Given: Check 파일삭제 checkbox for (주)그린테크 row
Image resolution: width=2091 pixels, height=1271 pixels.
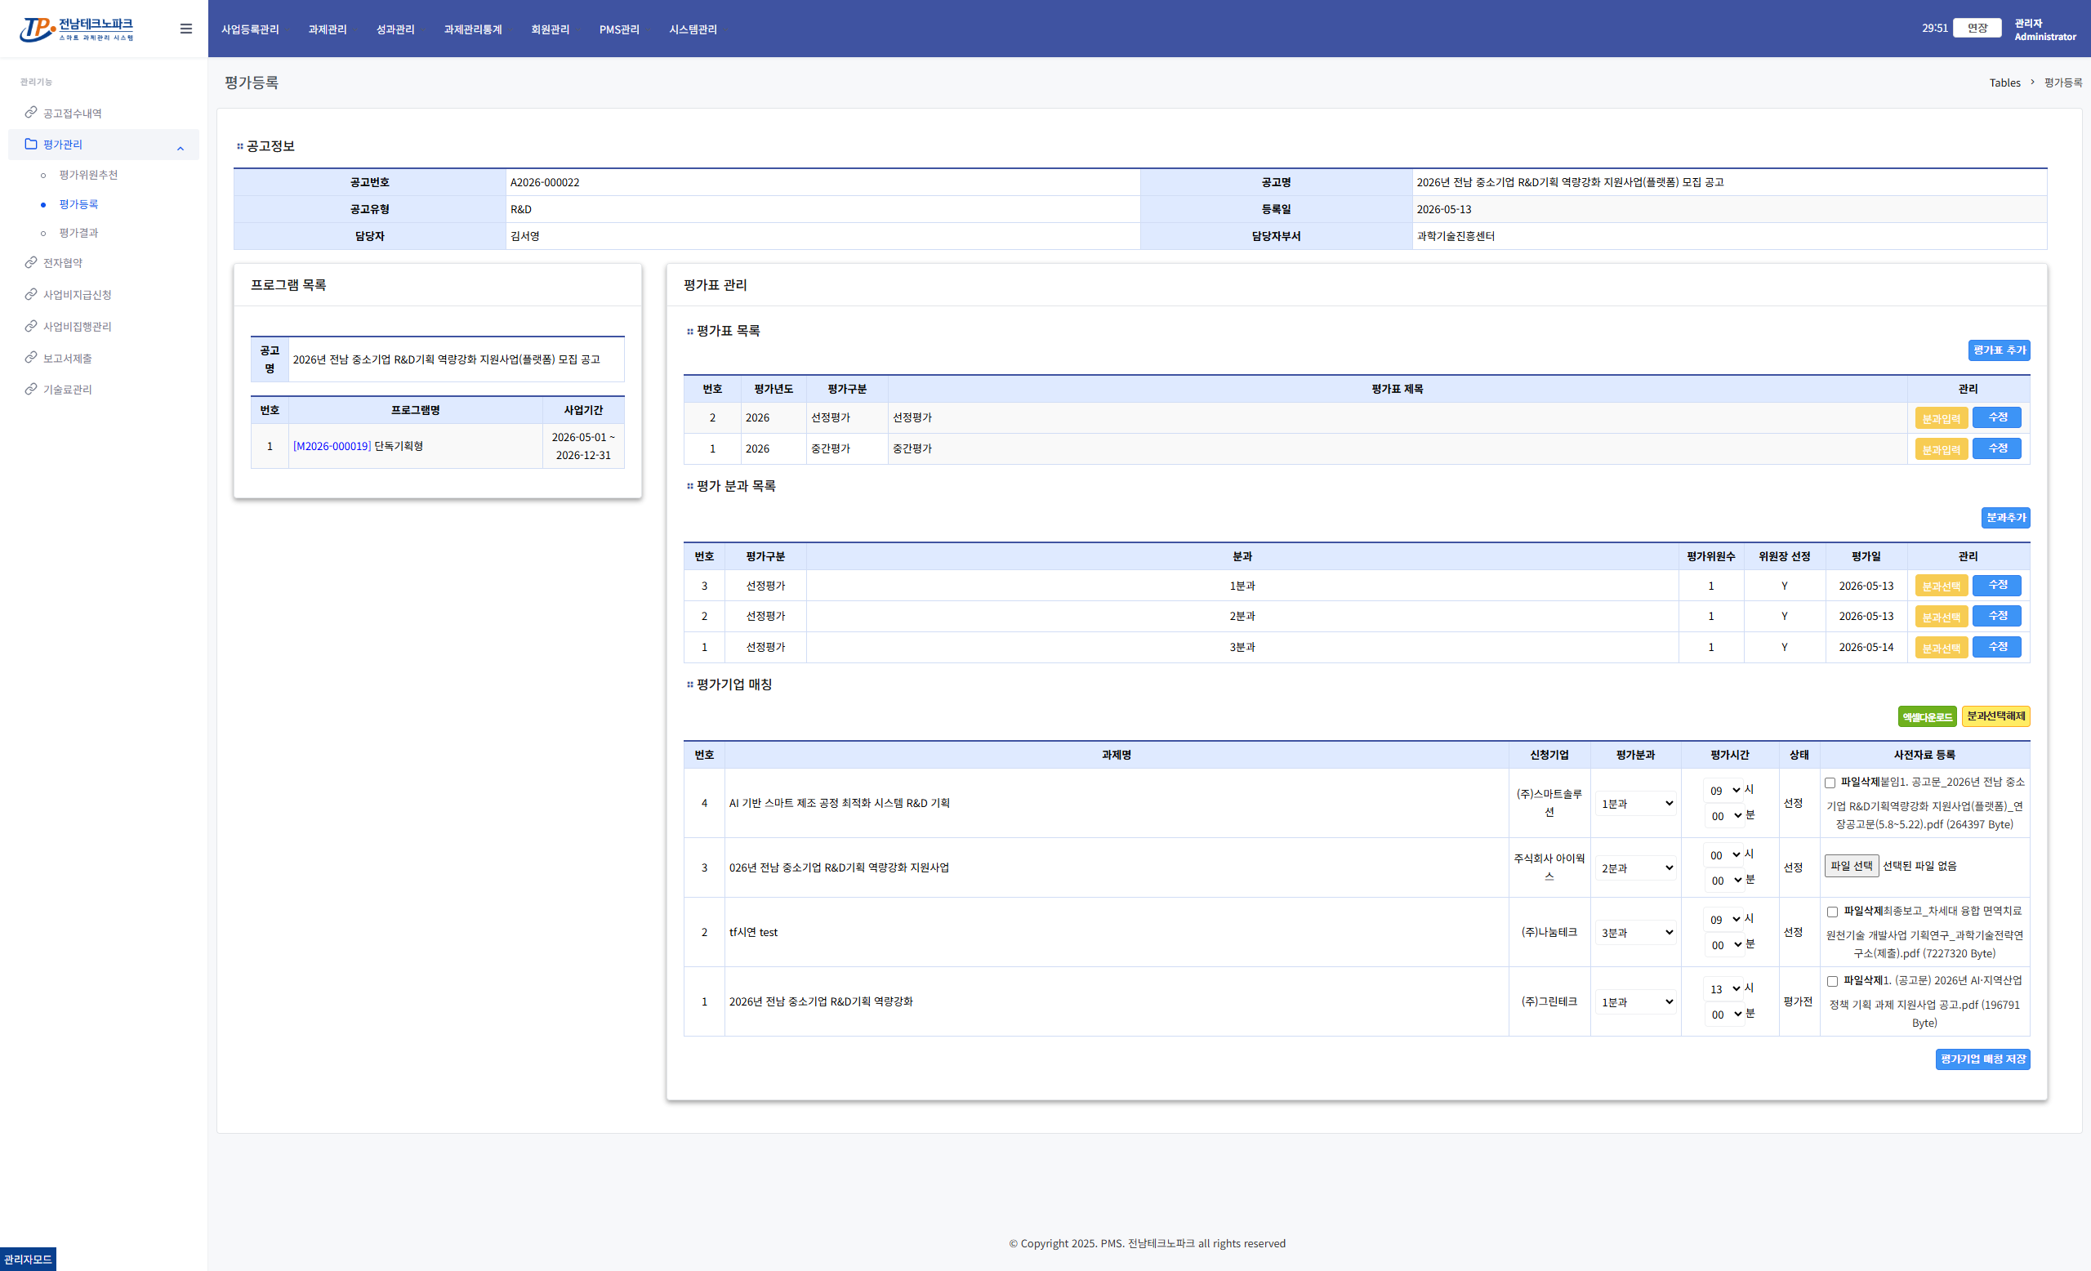Looking at the screenshot, I should point(1832,981).
